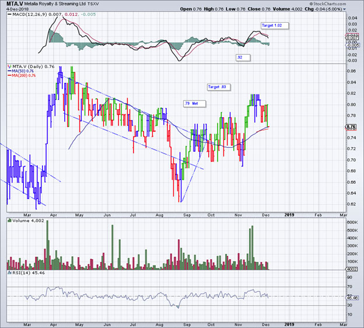Click 'Metalla Royalty & Streaming Ltd' company name
364x328 pixels.
(x=54, y=4)
